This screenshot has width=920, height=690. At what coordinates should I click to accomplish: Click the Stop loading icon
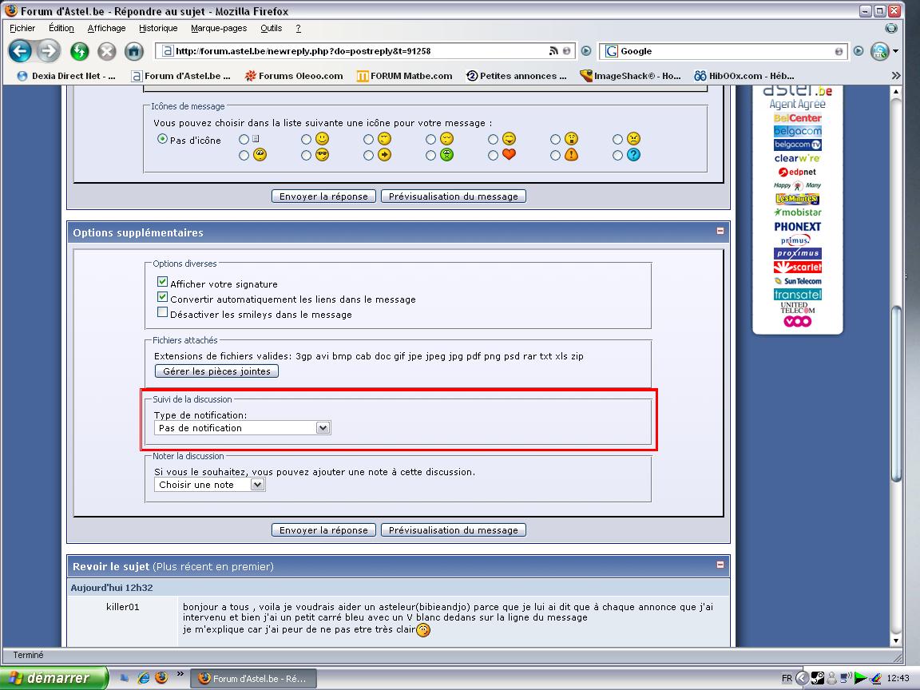tap(106, 51)
